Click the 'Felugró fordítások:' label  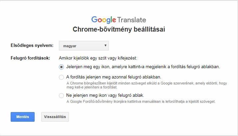31,58
